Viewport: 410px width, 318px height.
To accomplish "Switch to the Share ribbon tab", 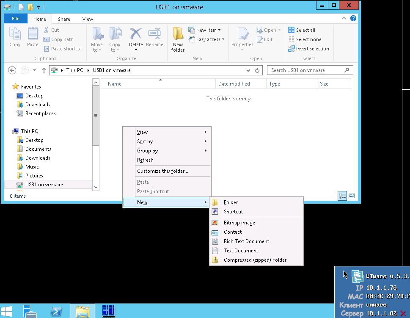I will click(x=64, y=19).
